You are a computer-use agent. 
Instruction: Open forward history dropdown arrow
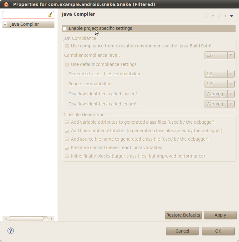click(225, 16)
